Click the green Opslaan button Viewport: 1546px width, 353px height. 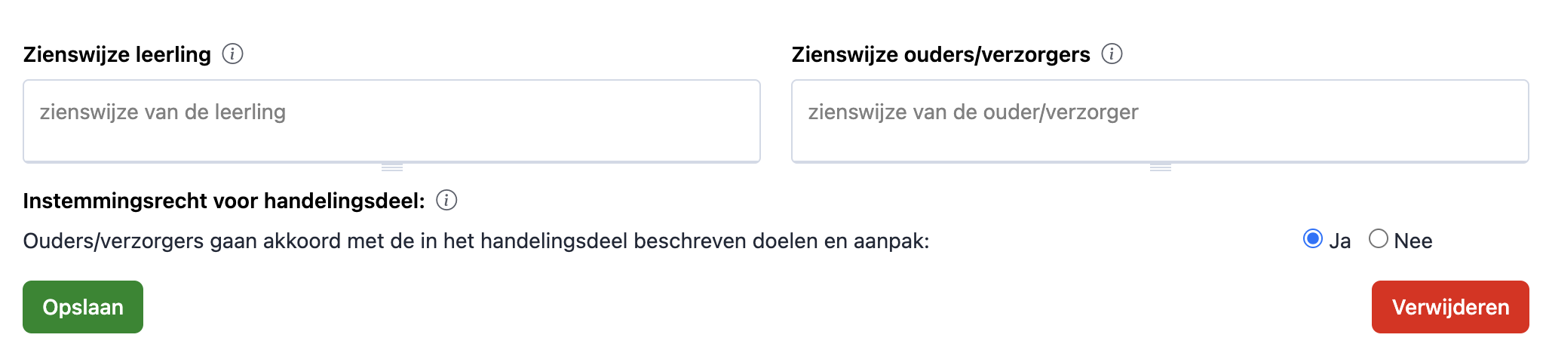click(x=83, y=307)
